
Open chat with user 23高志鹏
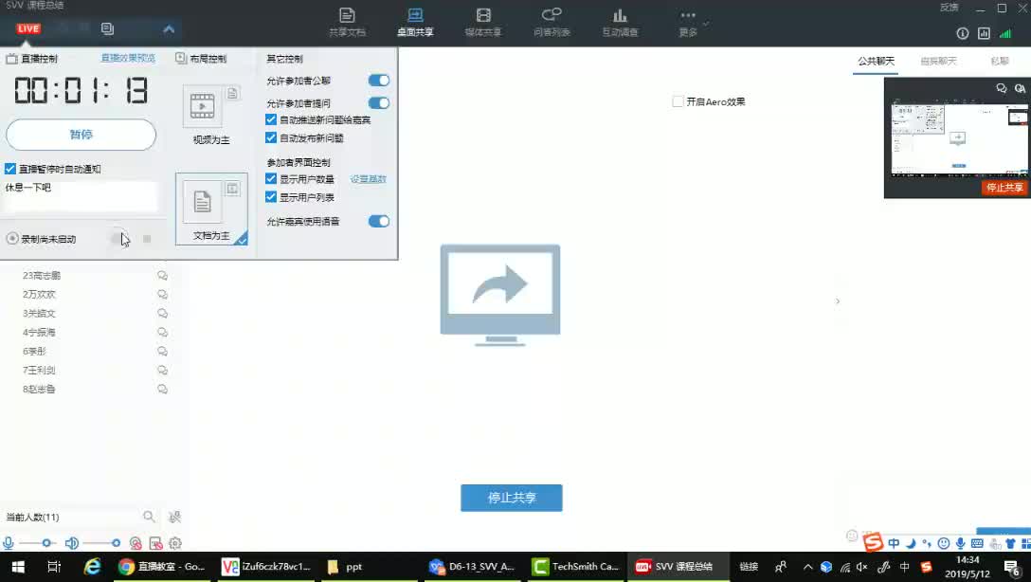click(162, 276)
